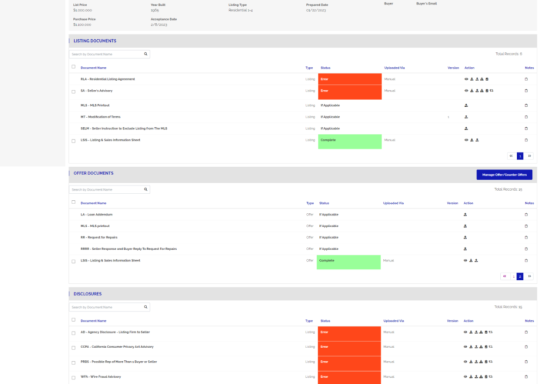Delete the CCPA Privacy Act Advisory document
Image resolution: width=540 pixels, height=384 pixels.
coord(486,347)
